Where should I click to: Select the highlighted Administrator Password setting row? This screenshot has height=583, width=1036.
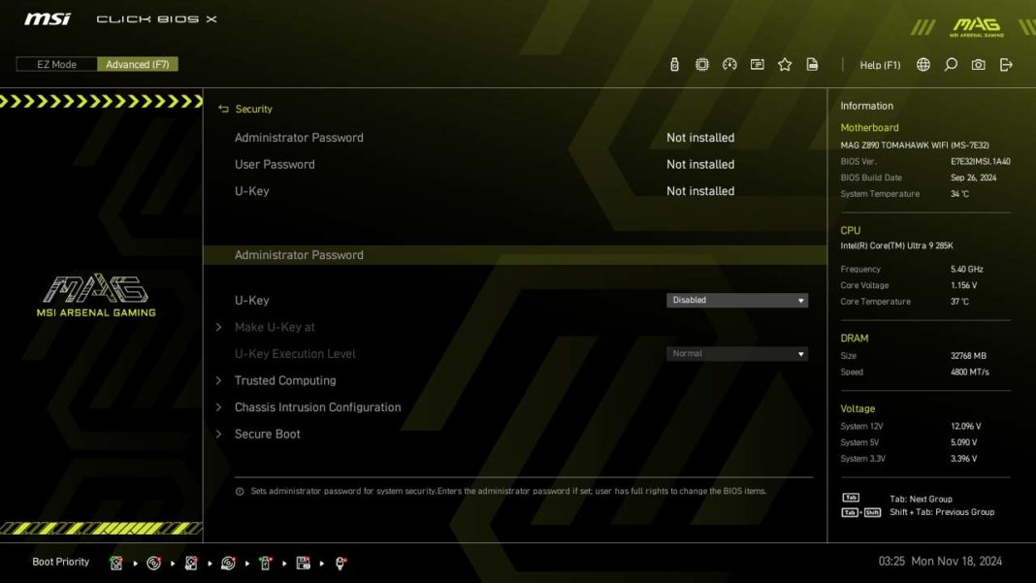[x=299, y=255]
